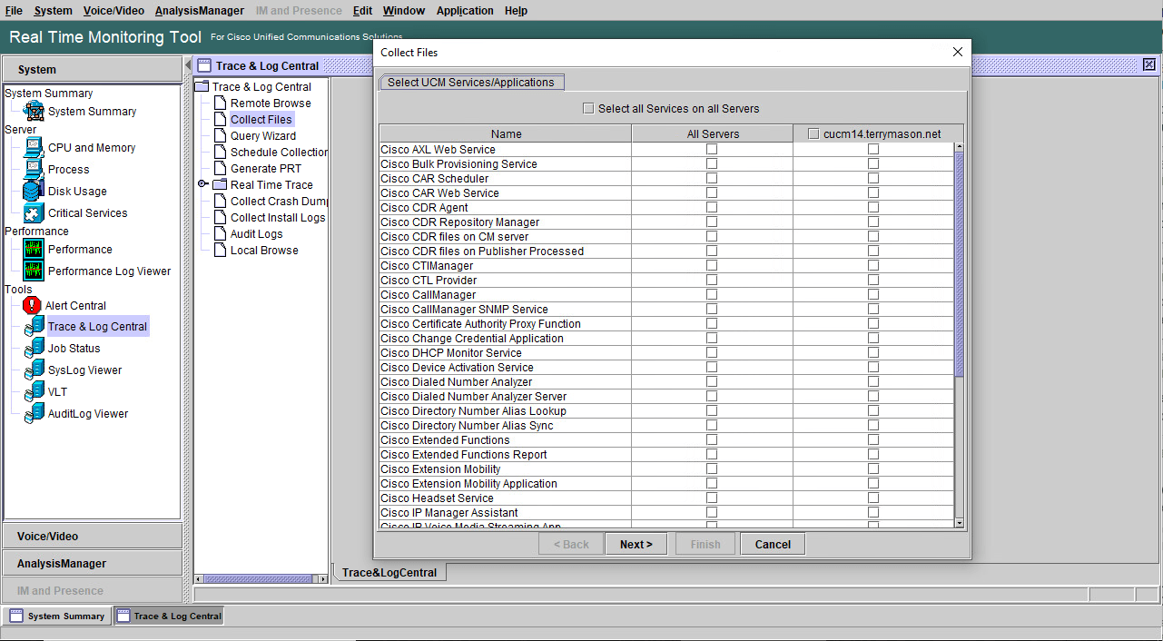Screen dimensions: 1163x641
Task: Click the CPU and Memory icon
Action: point(34,148)
